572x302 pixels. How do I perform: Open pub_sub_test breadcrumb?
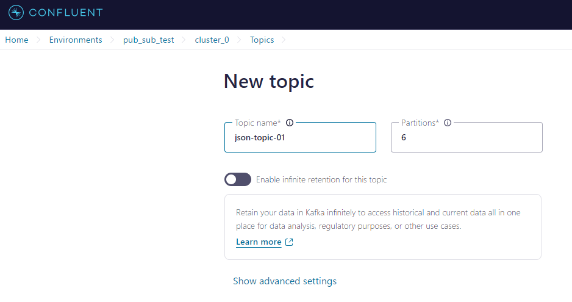pos(148,40)
